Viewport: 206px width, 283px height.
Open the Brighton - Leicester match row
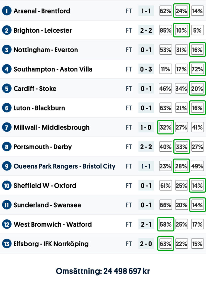[43, 30]
